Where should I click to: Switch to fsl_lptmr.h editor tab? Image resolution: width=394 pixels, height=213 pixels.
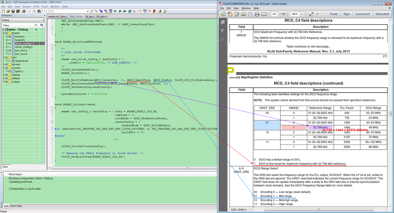click(102, 17)
